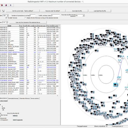Screen dimensions: 128x128
Task: Click the Number of connections input field
Action: (33, 16)
